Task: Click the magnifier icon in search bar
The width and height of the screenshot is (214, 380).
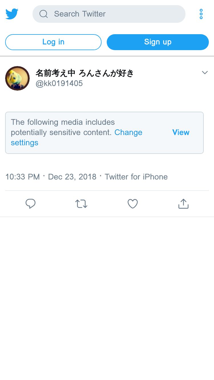Action: (x=44, y=14)
